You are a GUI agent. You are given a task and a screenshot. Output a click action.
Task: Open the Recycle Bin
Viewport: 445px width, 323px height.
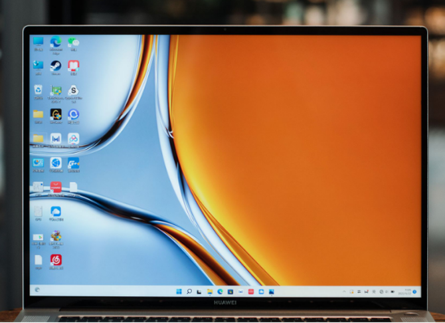click(x=38, y=90)
